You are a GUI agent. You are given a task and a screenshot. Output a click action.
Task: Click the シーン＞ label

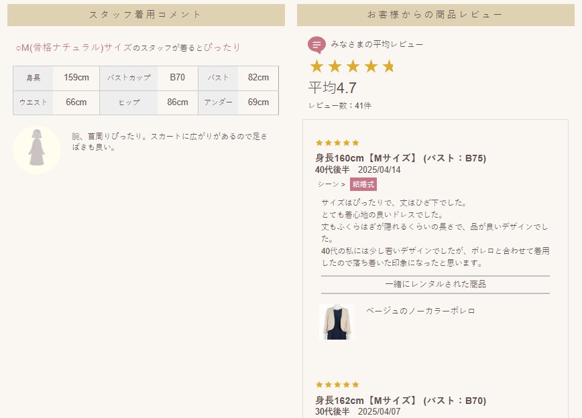(x=331, y=184)
